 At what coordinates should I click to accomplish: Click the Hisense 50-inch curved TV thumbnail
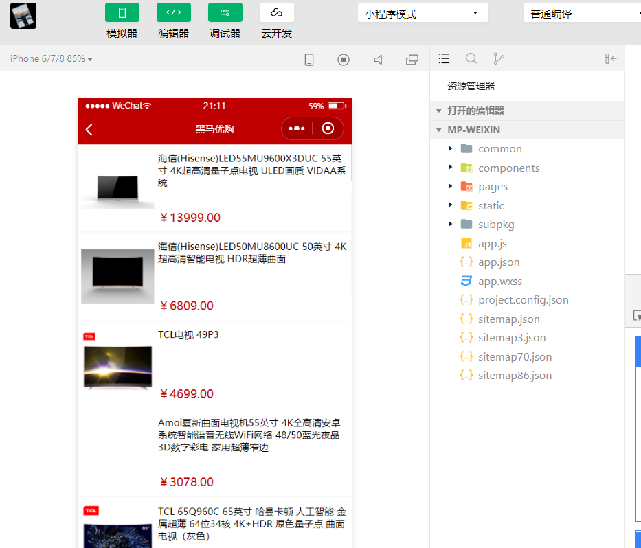click(117, 276)
